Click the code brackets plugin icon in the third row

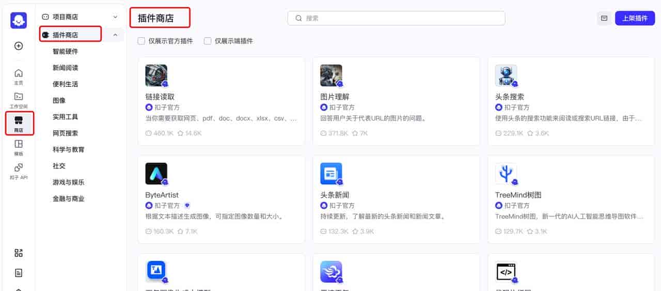tap(506, 272)
